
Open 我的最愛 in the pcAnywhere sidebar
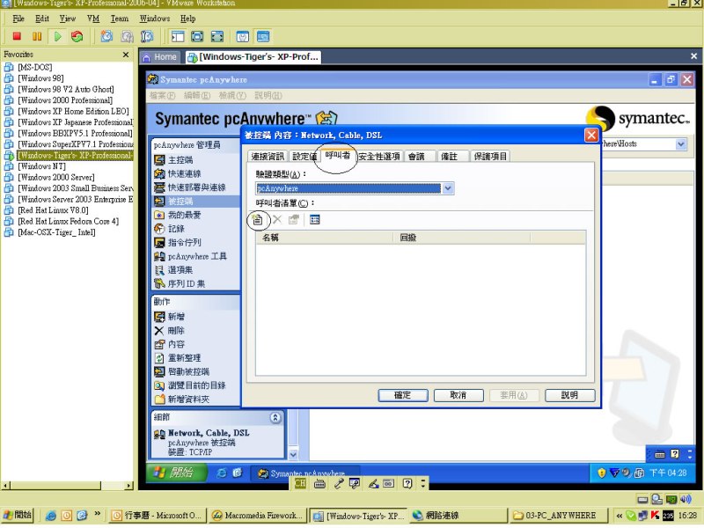(x=178, y=215)
